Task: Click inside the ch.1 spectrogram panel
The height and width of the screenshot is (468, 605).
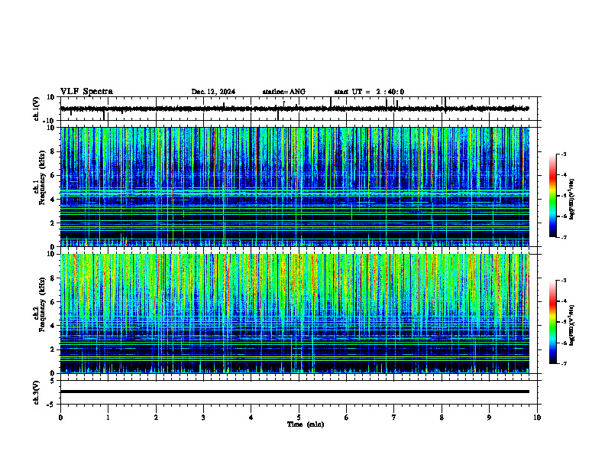Action: pyautogui.click(x=294, y=187)
